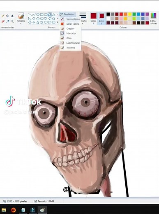
Task: Choose the up arrow shape
Action: pyautogui.click(x=54, y=19)
